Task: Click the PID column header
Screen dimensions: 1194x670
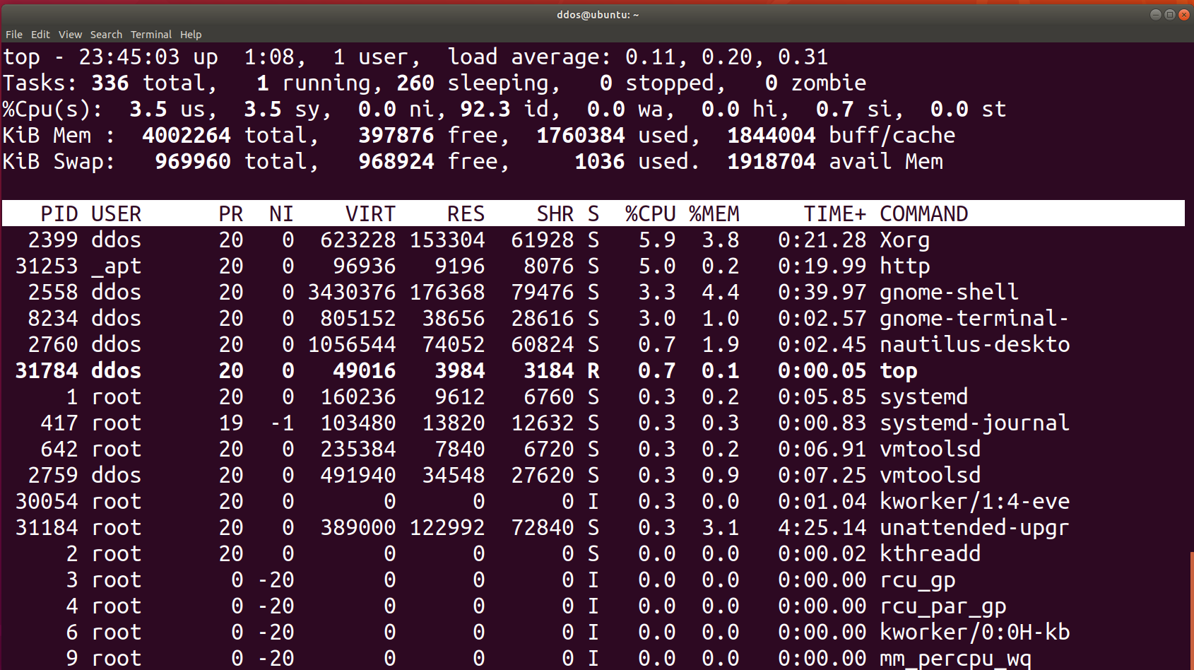Action: click(59, 213)
